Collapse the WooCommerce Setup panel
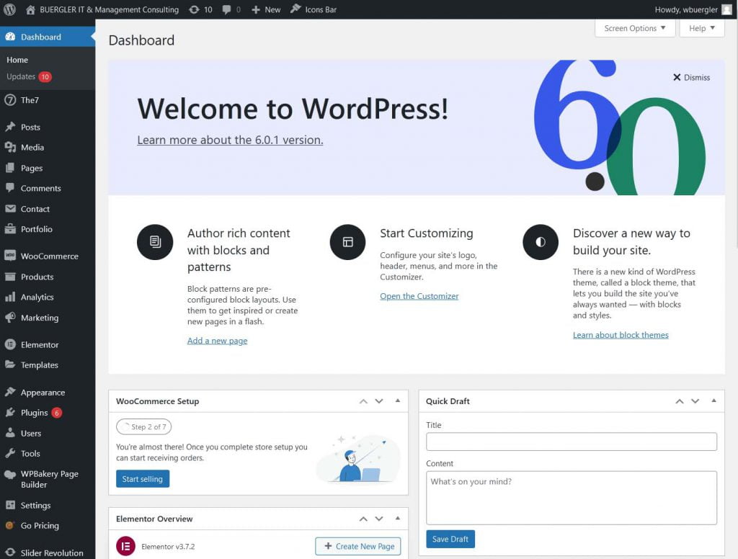This screenshot has width=738, height=559. 398,401
